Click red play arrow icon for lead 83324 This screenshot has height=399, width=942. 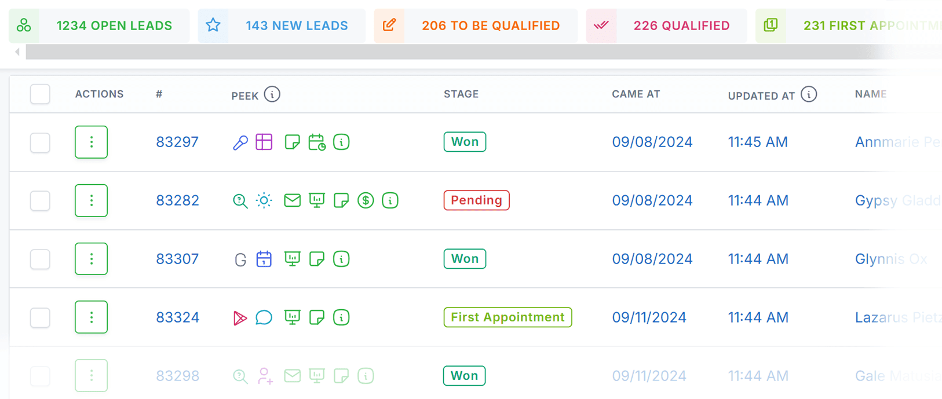pos(240,318)
